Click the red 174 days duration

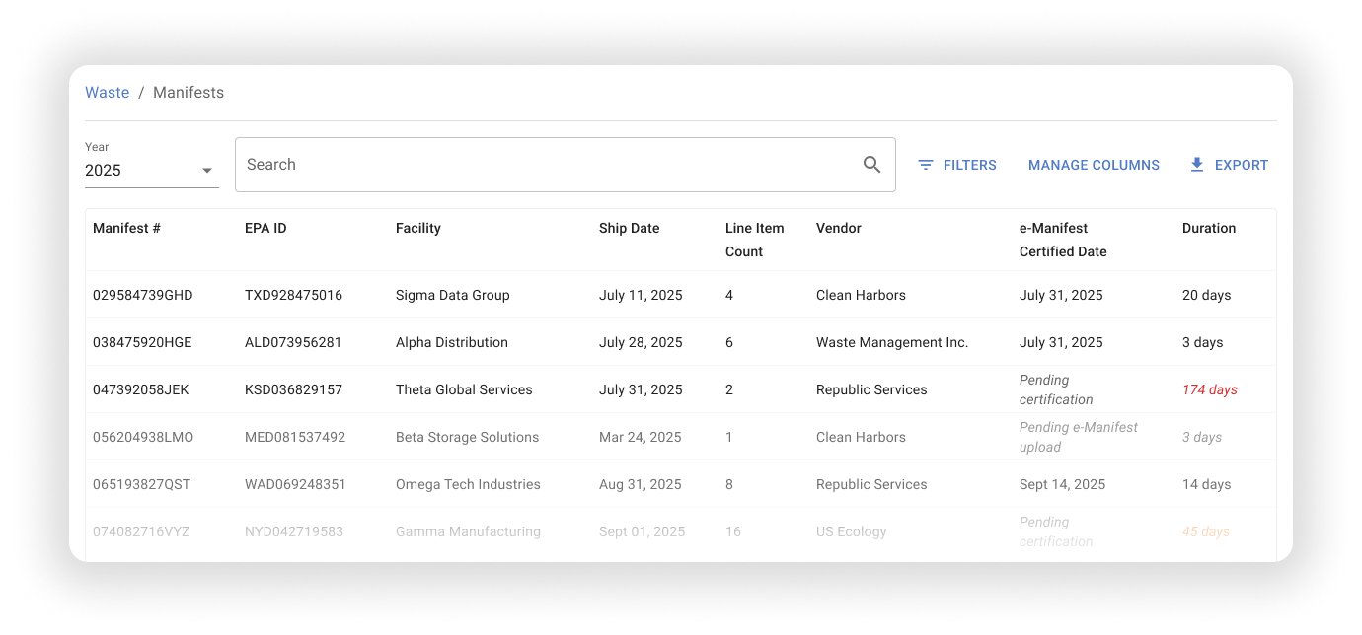coord(1209,389)
